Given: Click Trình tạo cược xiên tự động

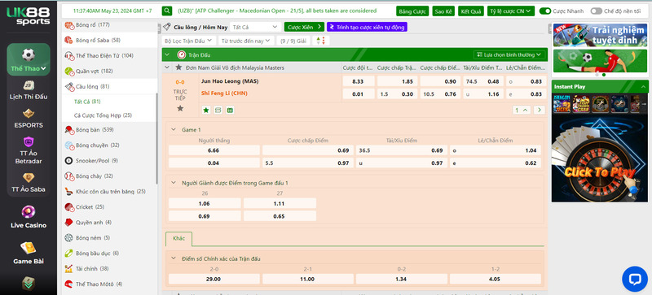Looking at the screenshot, I should (367, 27).
